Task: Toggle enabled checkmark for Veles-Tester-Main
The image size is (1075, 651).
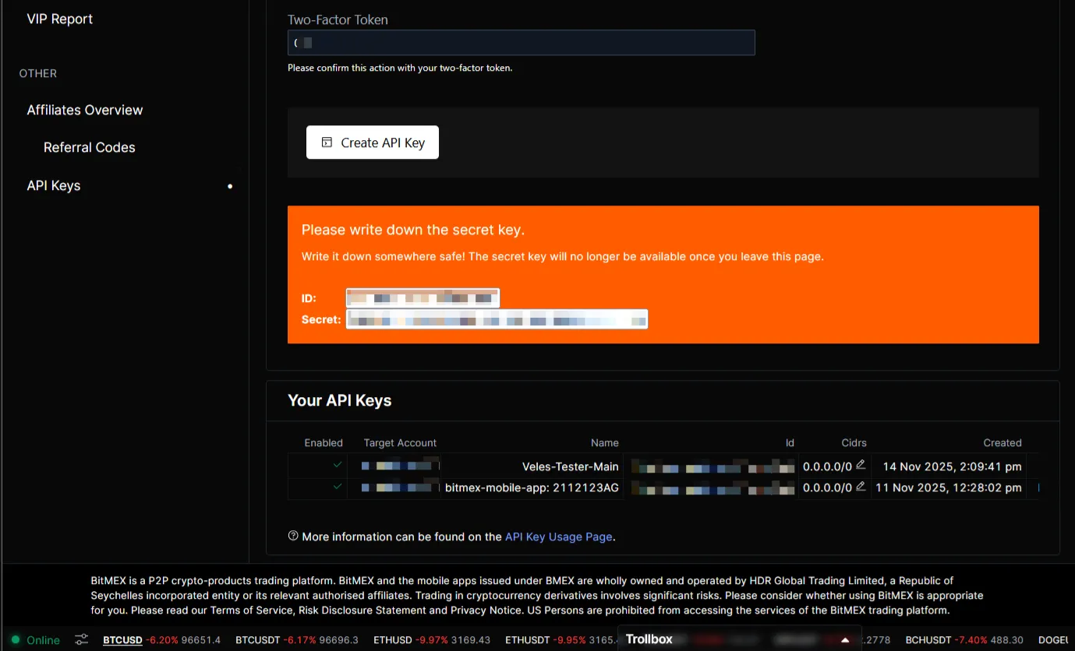Action: tap(338, 465)
